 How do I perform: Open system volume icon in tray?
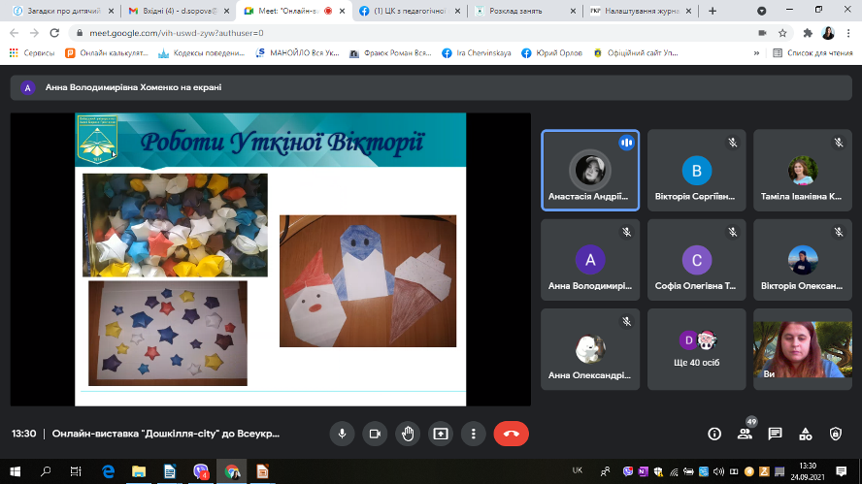718,472
